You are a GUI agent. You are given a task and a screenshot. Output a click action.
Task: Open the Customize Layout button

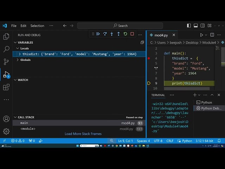tap(210, 26)
